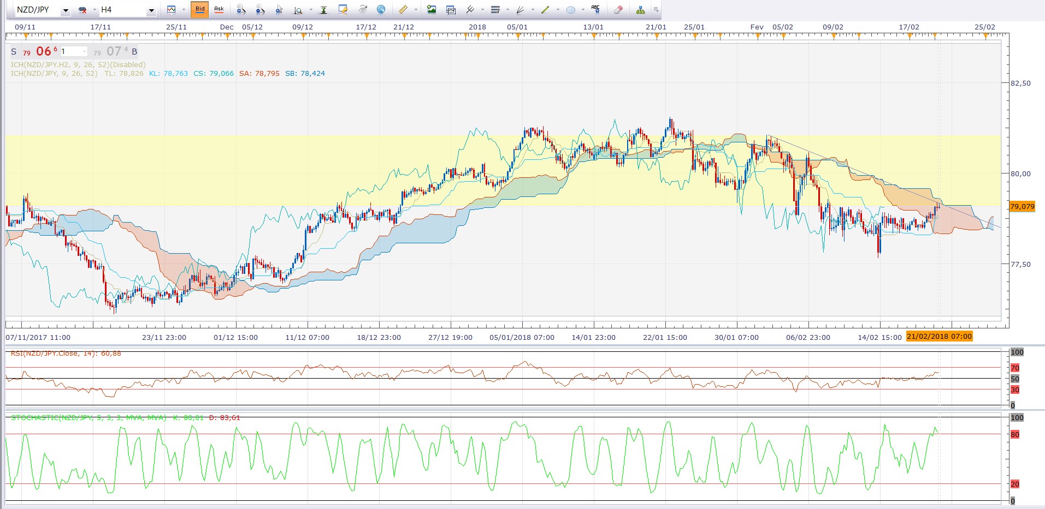The width and height of the screenshot is (1045, 509).
Task: Click the chart type icon
Action: pos(172,10)
